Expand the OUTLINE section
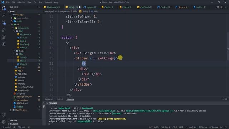This screenshot has height=129, width=229. pos(25,121)
